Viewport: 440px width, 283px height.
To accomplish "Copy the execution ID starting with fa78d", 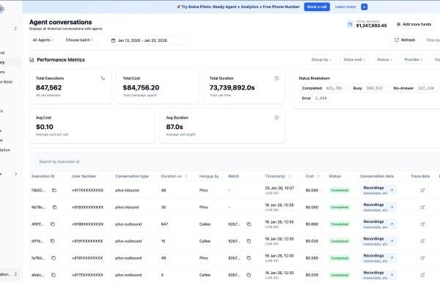I will pos(54,258).
